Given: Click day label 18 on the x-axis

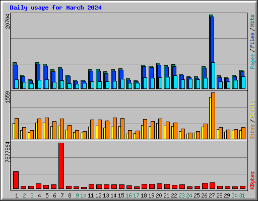Looking at the screenshot, I should [x=144, y=195].
